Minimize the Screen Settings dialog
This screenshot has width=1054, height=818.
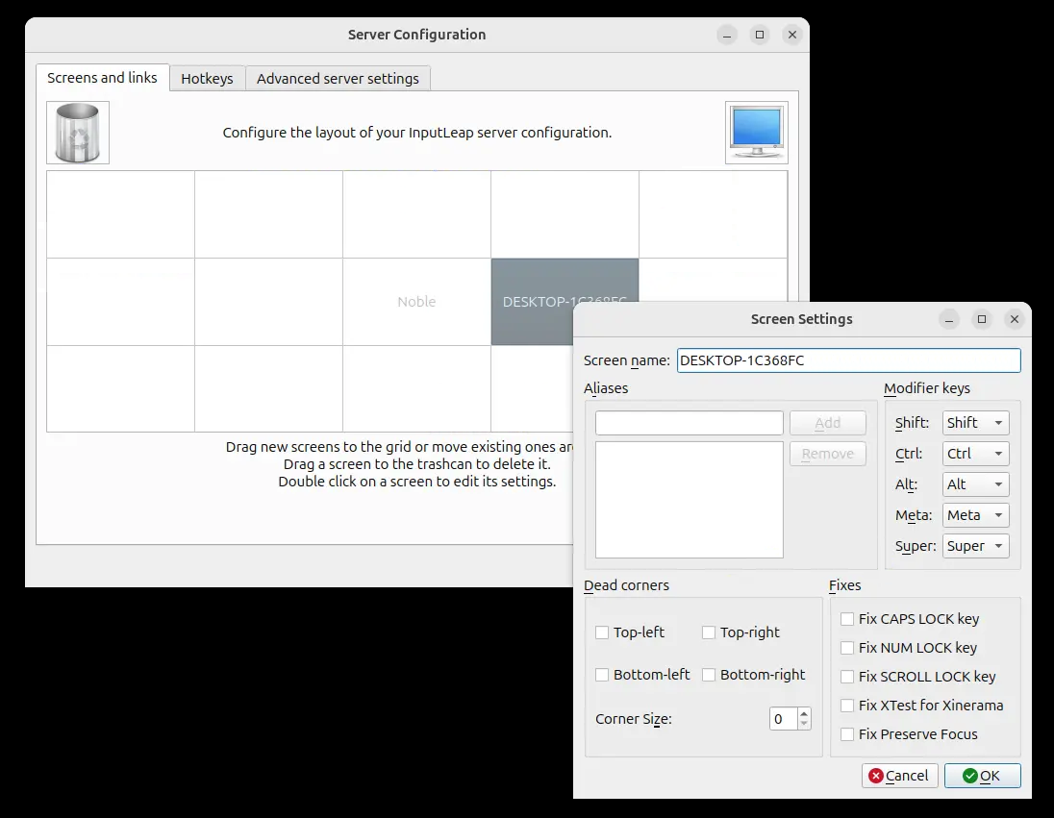[x=949, y=319]
